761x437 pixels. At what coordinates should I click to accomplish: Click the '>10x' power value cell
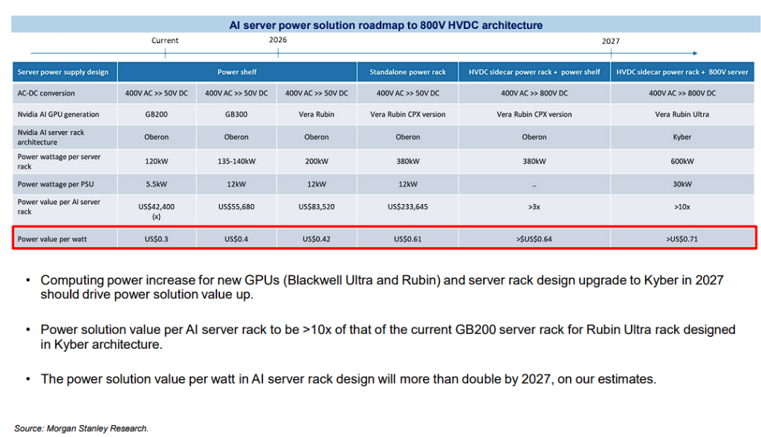click(x=681, y=207)
